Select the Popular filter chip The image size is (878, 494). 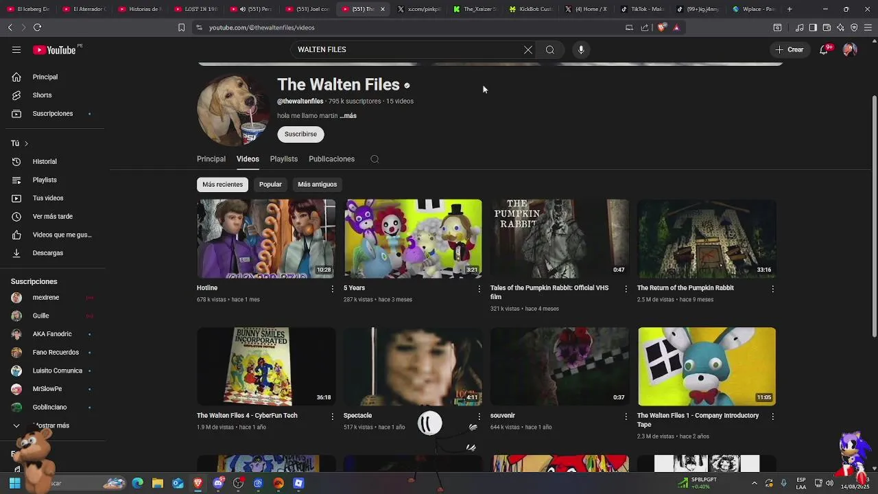click(x=270, y=185)
